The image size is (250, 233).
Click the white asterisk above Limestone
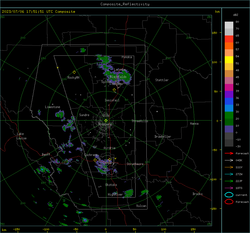(x=52, y=104)
